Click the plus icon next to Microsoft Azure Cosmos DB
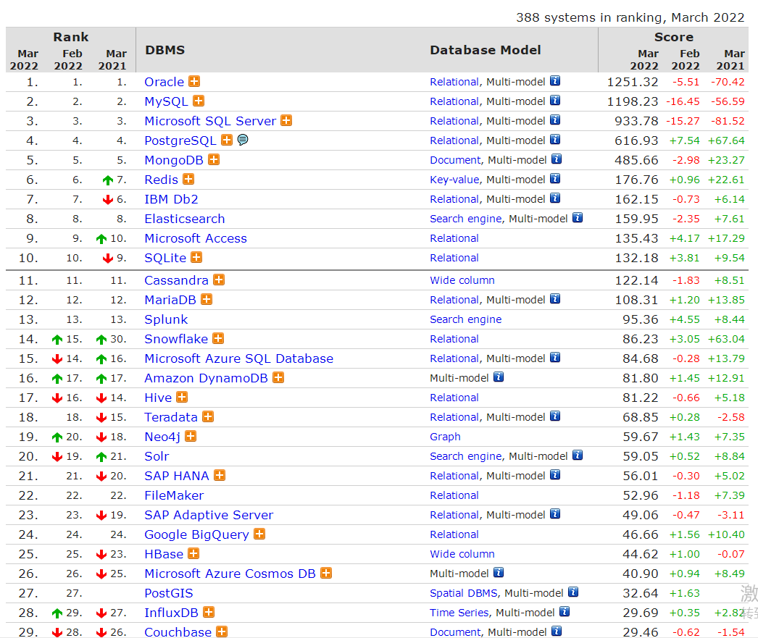The image size is (758, 638). (x=326, y=574)
